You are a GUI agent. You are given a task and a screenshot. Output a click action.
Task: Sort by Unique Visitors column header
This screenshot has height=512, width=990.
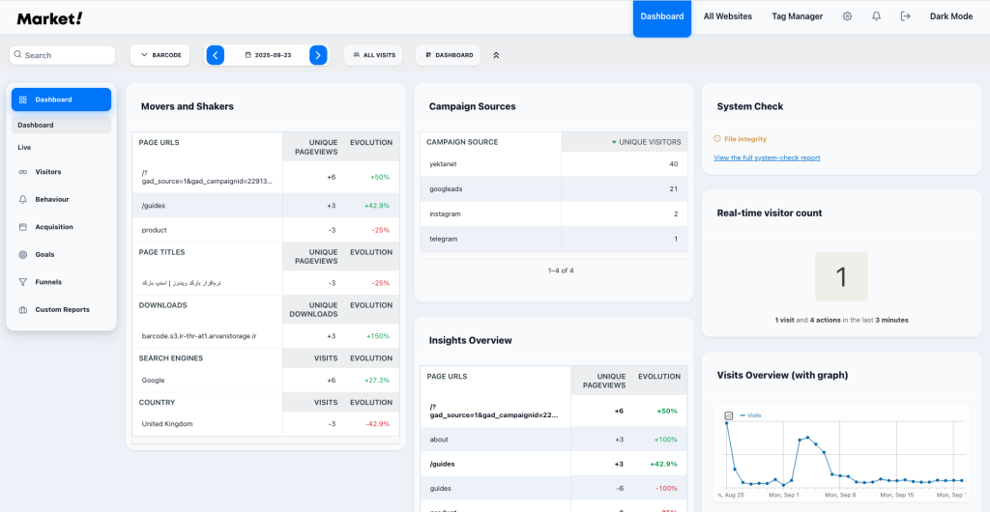646,142
